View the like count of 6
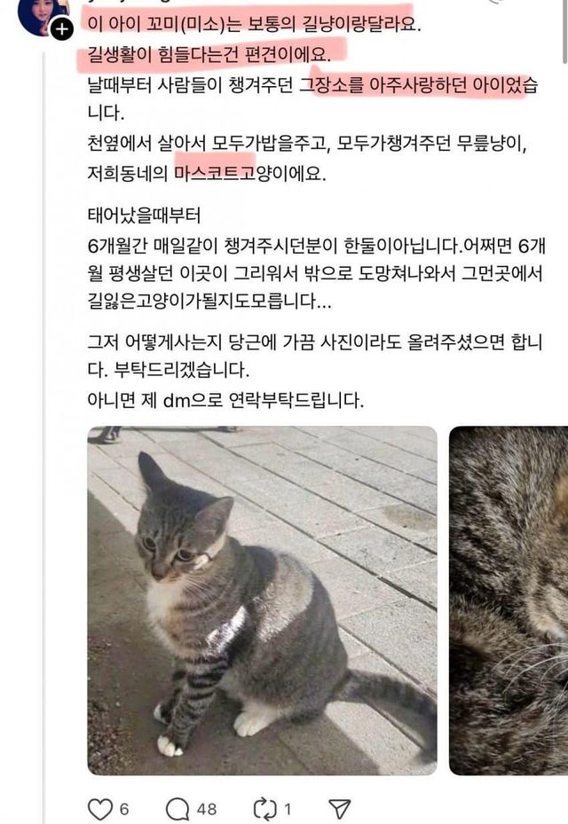Image resolution: width=568 pixels, height=824 pixels. click(124, 809)
